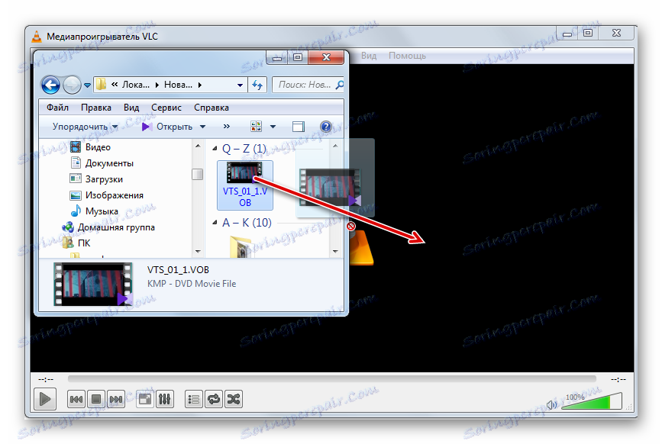Click file list scroll up arrow
Image resolution: width=662 pixels, height=444 pixels.
pos(335,146)
